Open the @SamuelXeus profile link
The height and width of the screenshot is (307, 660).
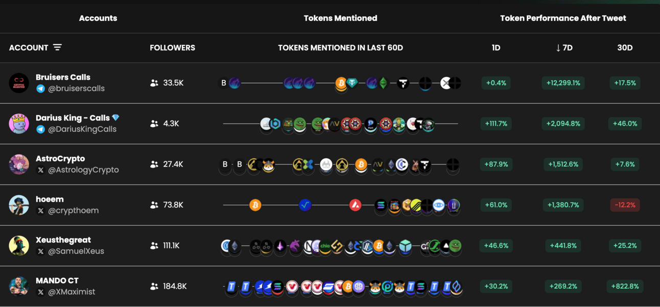point(76,251)
